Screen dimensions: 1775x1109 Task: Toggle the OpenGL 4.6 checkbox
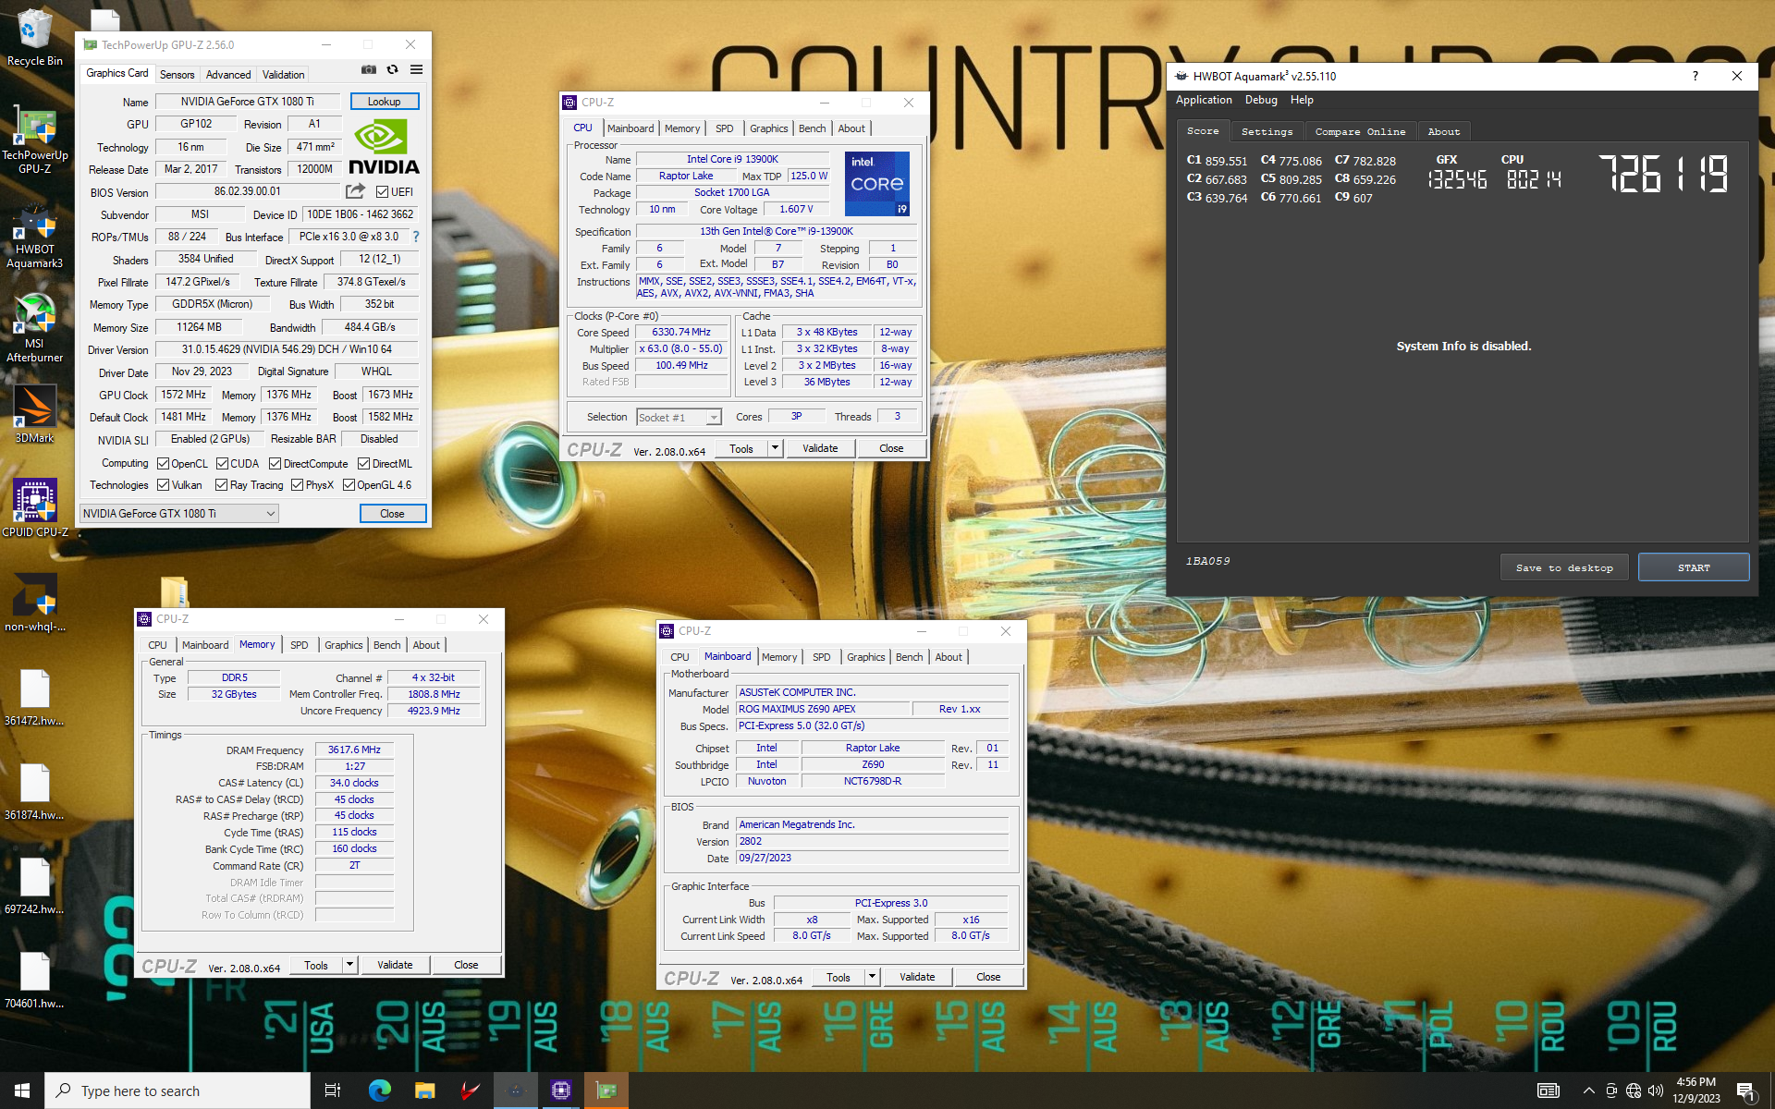tap(349, 485)
